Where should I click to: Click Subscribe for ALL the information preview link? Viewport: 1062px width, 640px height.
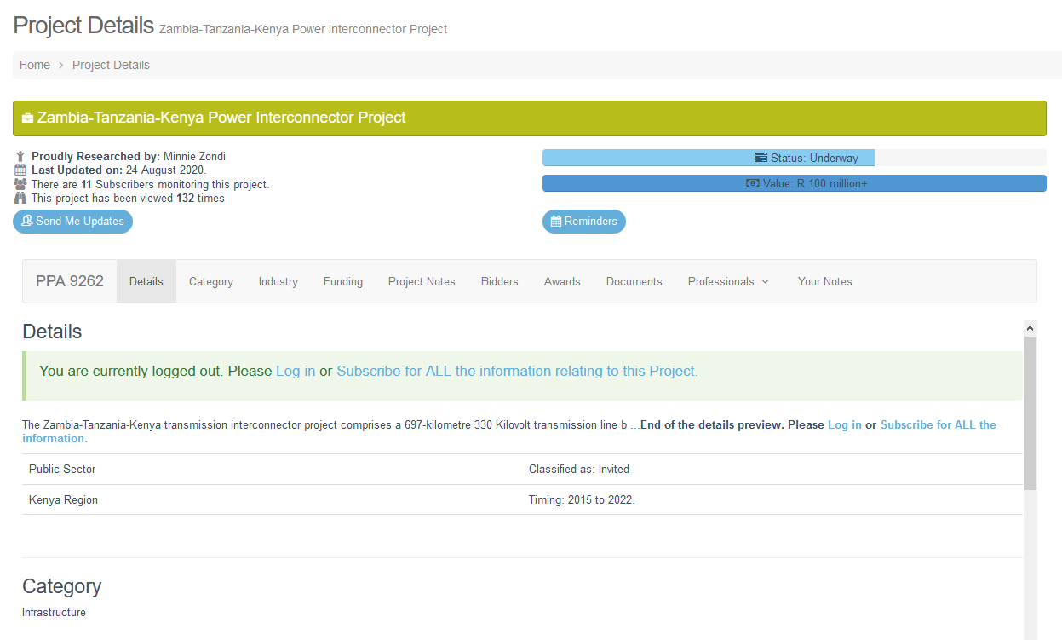coord(509,431)
